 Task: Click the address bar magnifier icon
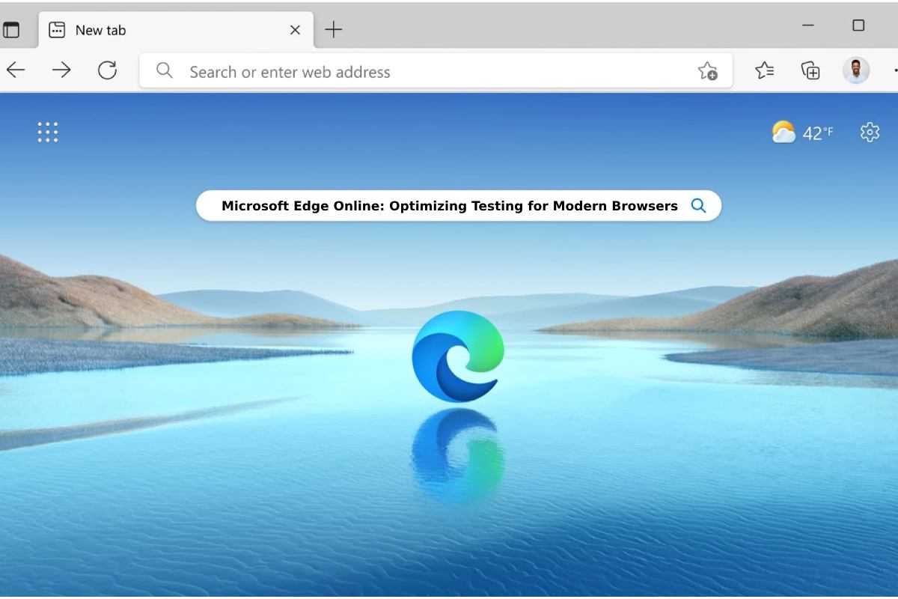click(165, 70)
